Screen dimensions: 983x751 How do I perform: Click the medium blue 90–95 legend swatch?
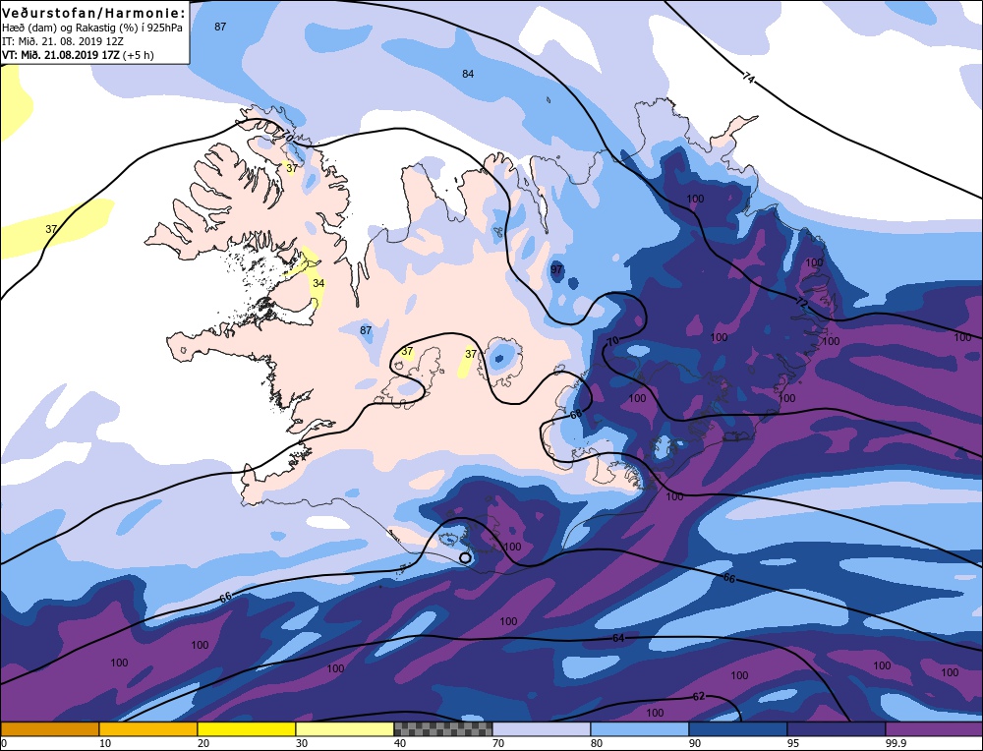coord(738,728)
